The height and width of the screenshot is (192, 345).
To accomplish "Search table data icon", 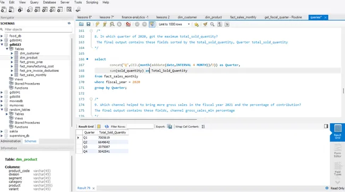I will [69, 10].
